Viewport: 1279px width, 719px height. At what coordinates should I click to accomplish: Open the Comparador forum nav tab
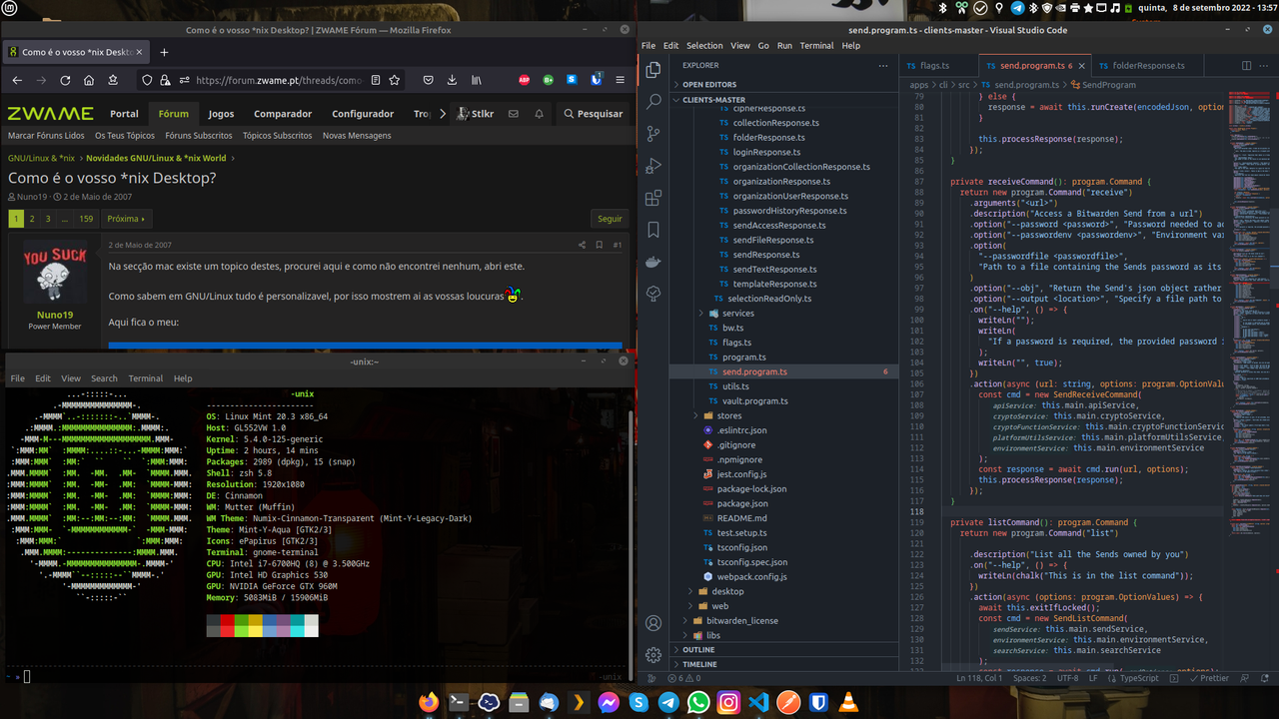(x=283, y=114)
